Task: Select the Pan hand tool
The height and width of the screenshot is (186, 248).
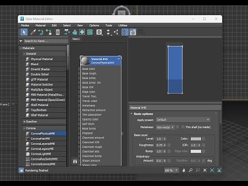Action: click(x=183, y=171)
